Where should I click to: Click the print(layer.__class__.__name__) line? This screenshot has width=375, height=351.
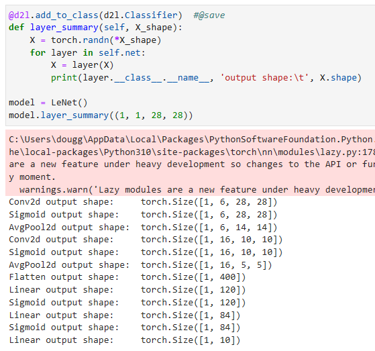[x=206, y=78]
